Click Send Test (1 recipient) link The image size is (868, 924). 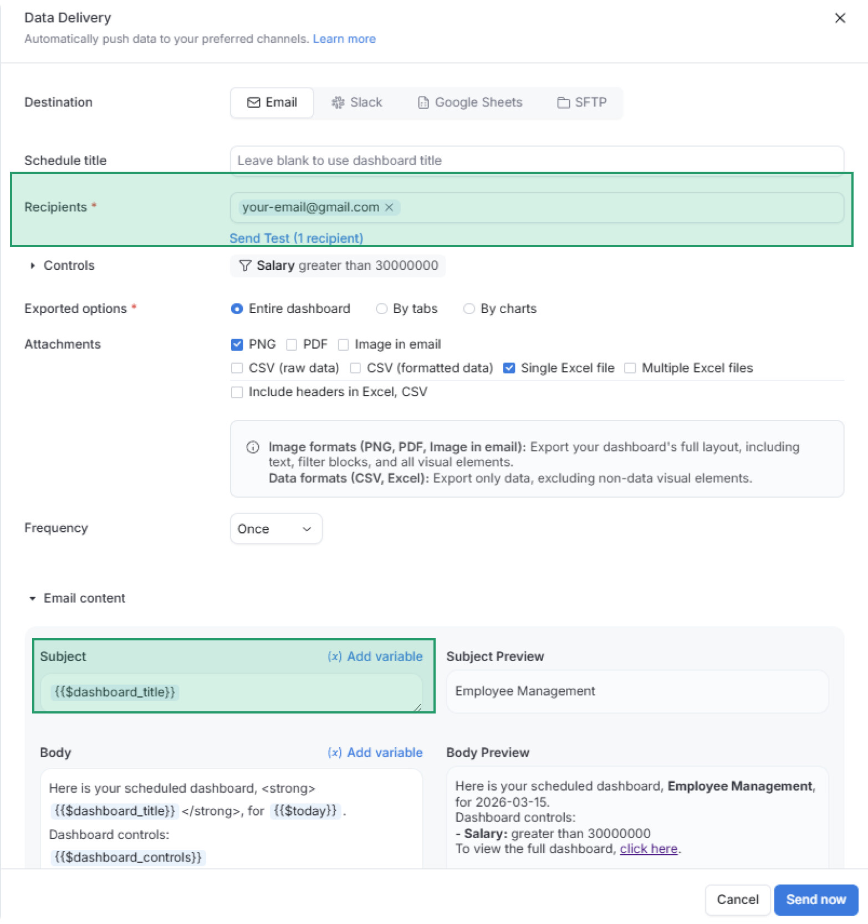click(x=296, y=238)
